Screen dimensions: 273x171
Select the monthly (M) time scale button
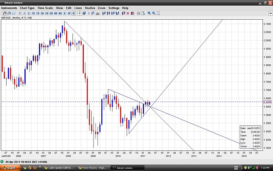point(74,13)
